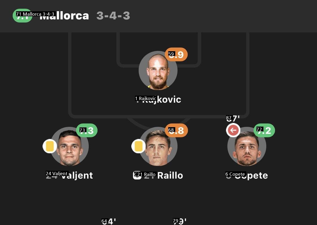Click the 87' substitution minute above Copete

(x=233, y=118)
